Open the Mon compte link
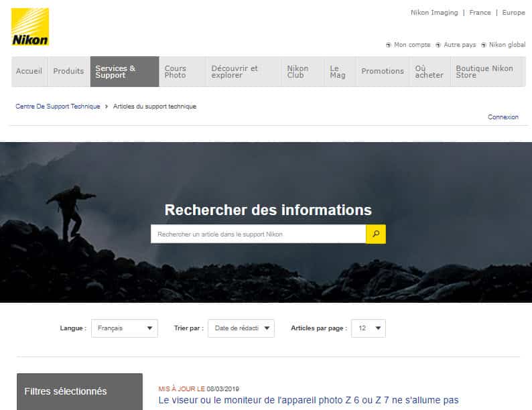This screenshot has width=532, height=410. 412,45
